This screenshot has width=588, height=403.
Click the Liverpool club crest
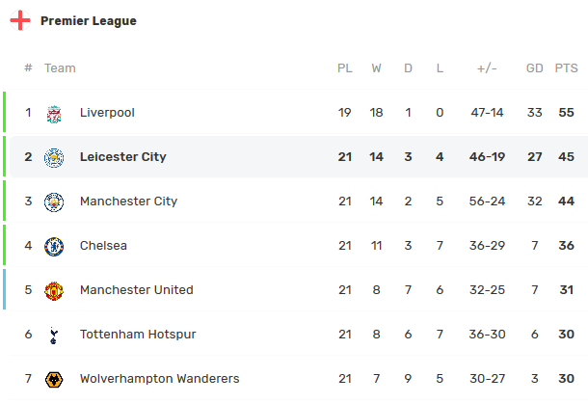point(54,113)
